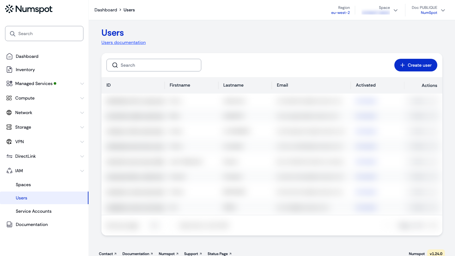Focus the users table Search field
455x256 pixels.
(x=154, y=65)
